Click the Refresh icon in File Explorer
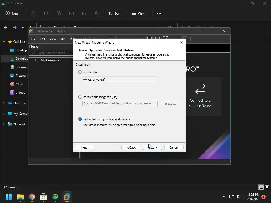The height and width of the screenshot is (203, 271). point(169,27)
